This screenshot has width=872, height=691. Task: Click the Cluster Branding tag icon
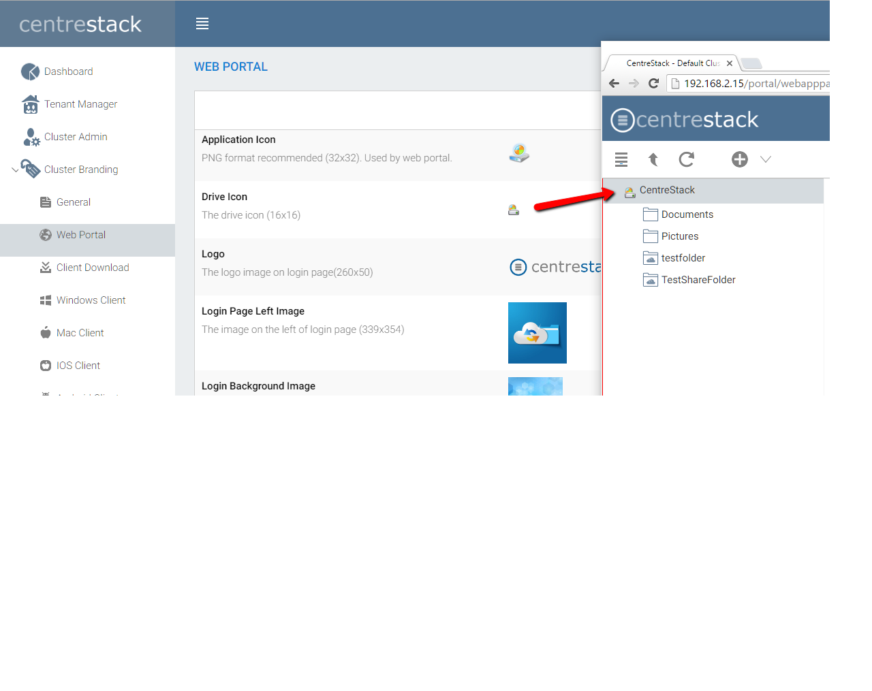[x=30, y=168]
